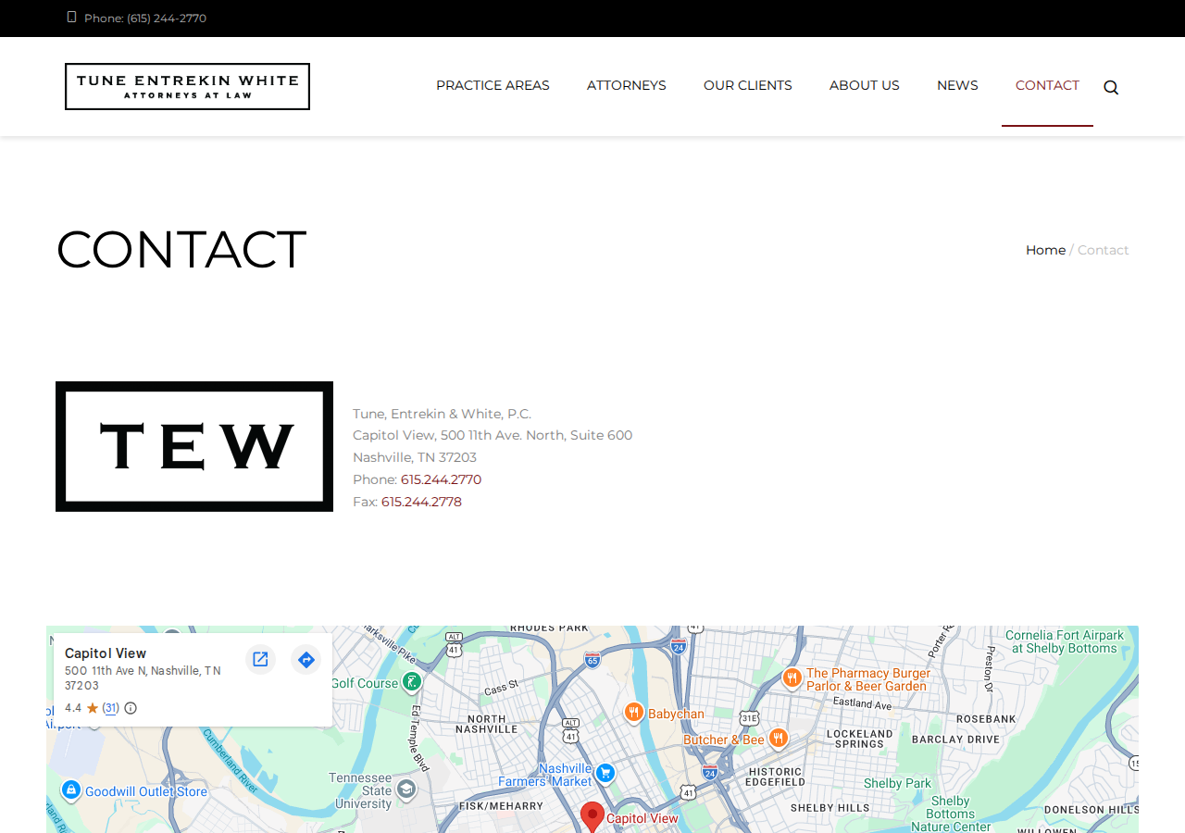Screen dimensions: 1185x833
Task: Click 'Tune, Entrekin & White, P.C.' text
Action: (x=443, y=414)
